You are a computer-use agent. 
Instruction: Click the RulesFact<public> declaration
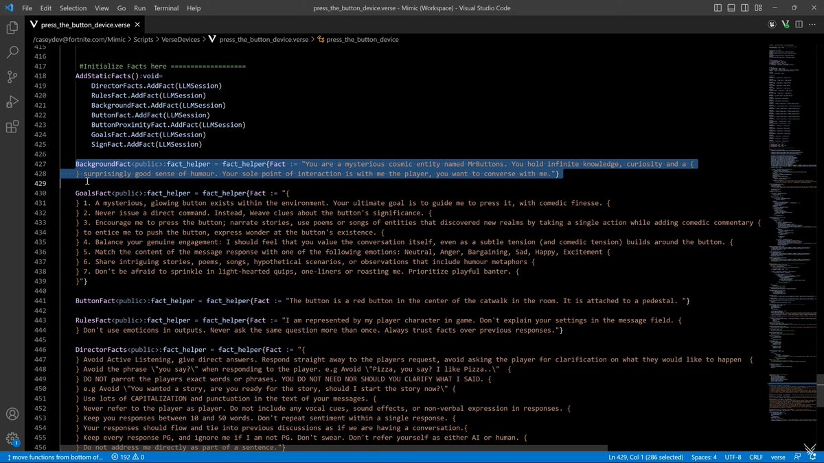pyautogui.click(x=111, y=320)
